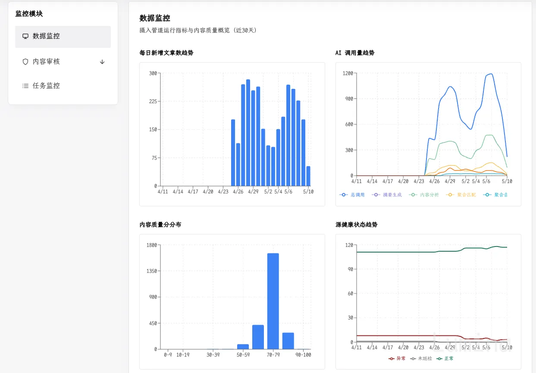Expand the 内容审核 submenu arrow
The height and width of the screenshot is (373, 536).
tap(102, 62)
